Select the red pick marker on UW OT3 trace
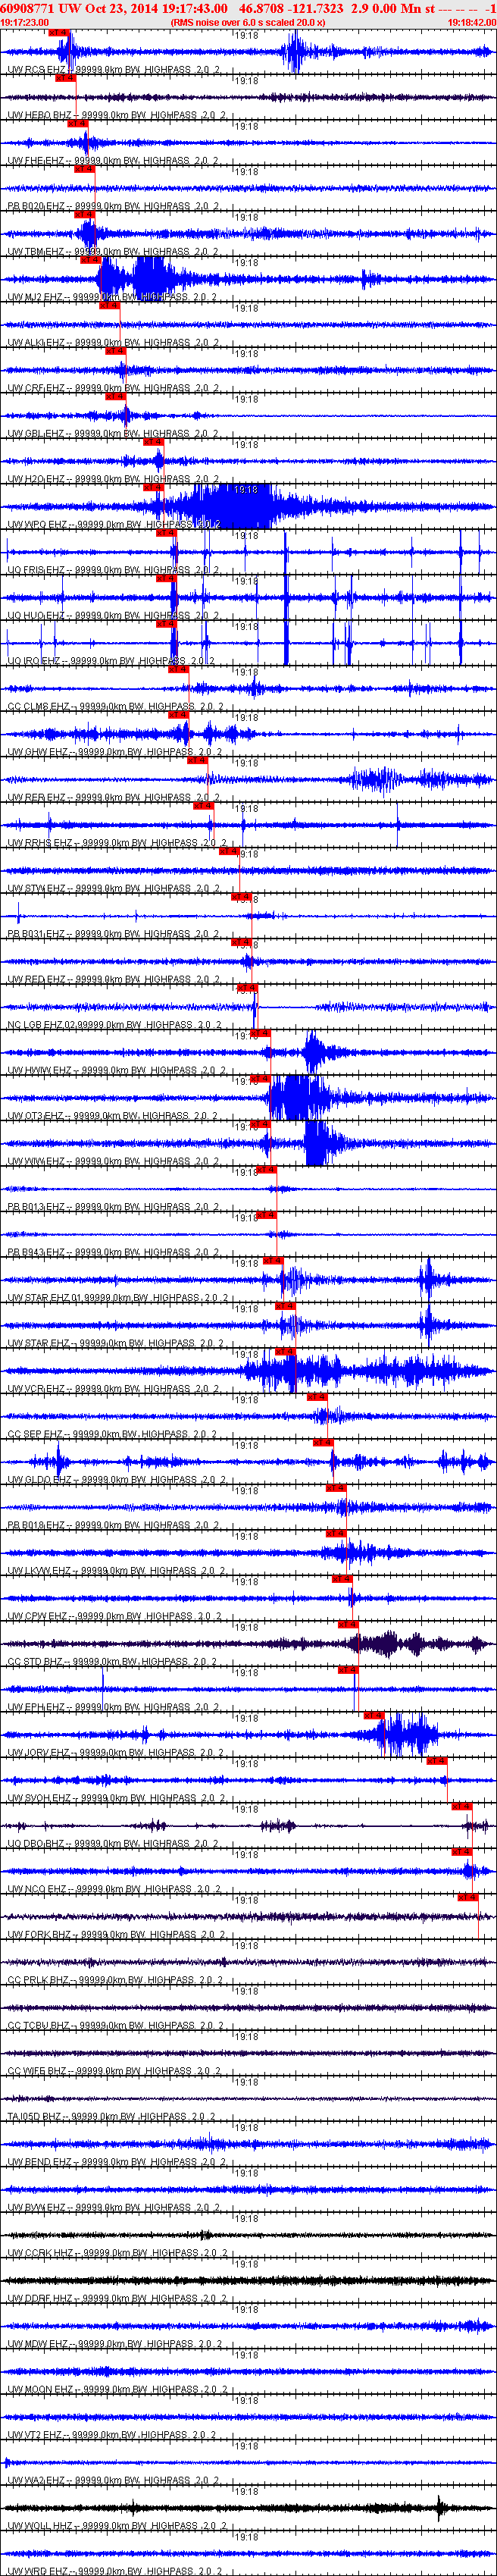497x2576 pixels. coord(259,1079)
